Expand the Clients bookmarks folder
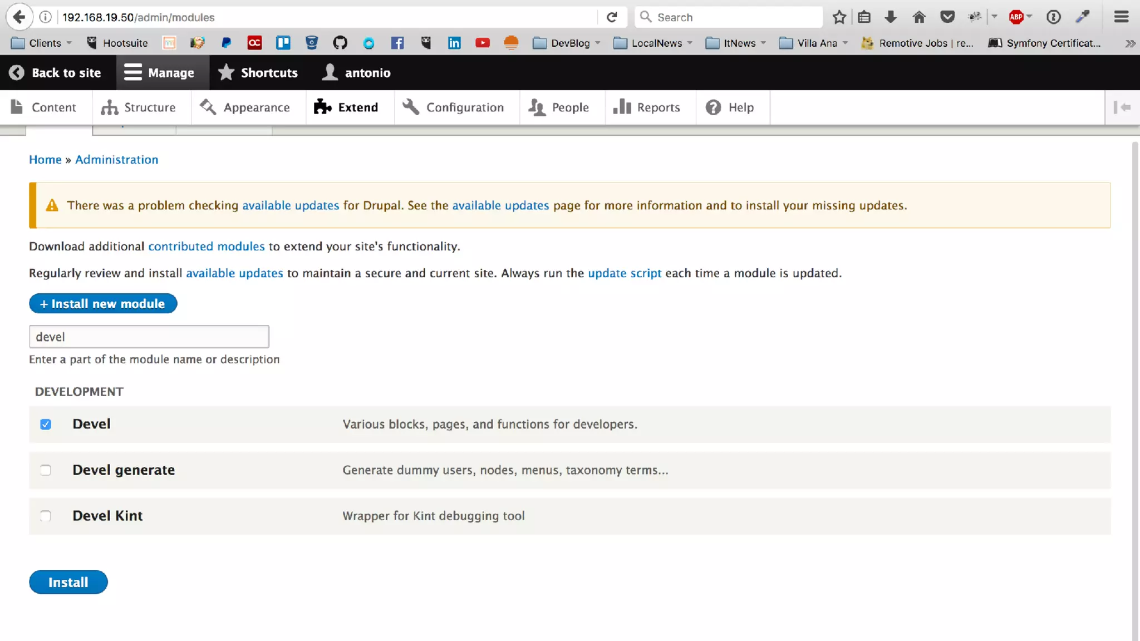The image size is (1140, 641). (x=42, y=43)
